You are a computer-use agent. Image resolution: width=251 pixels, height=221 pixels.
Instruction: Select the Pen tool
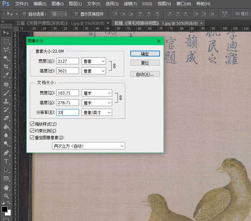(x=6, y=153)
